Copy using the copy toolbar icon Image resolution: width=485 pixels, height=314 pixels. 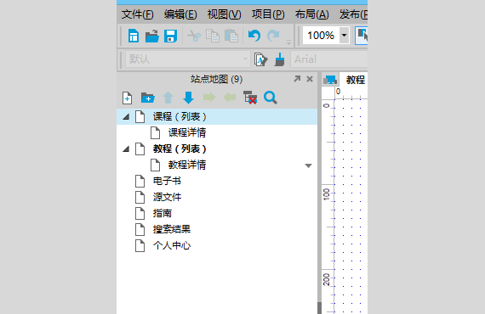point(213,36)
